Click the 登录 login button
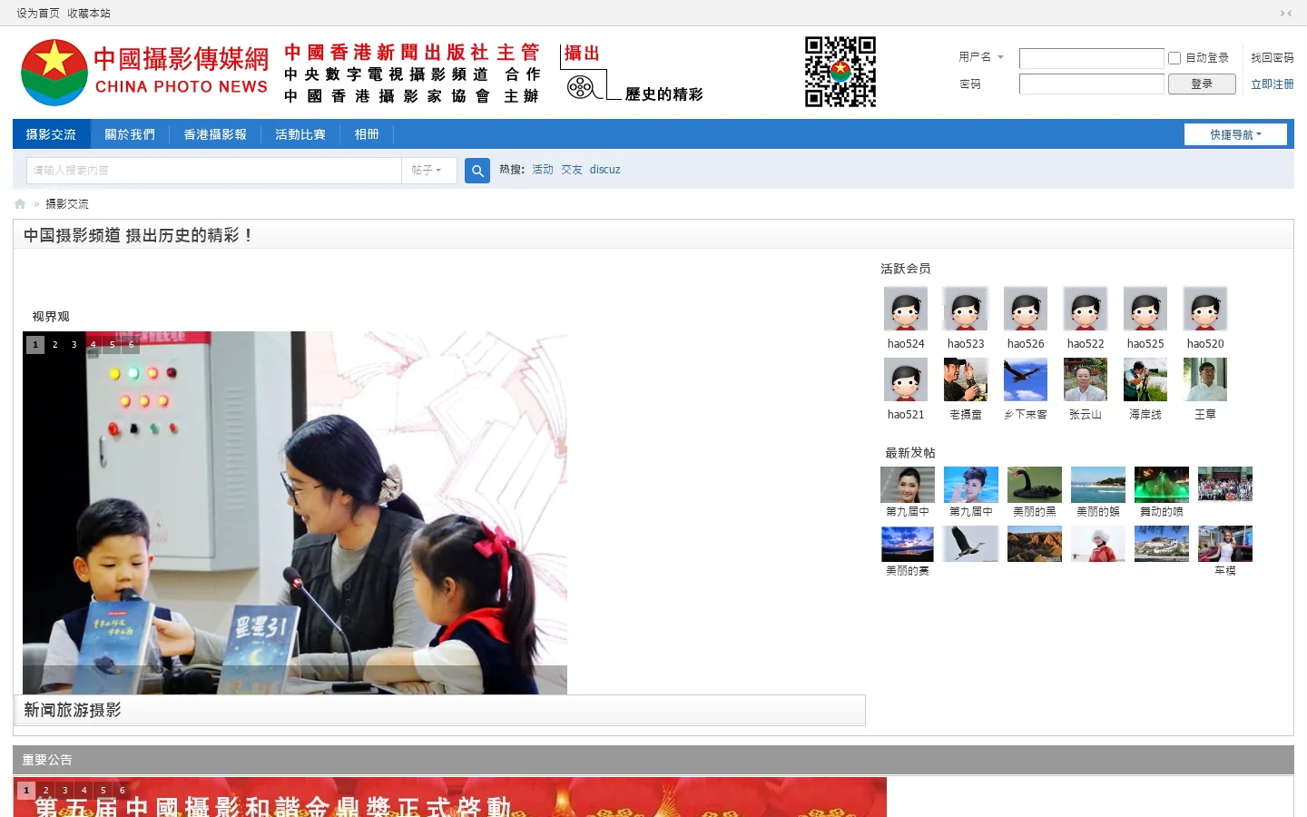This screenshot has width=1307, height=817. pyautogui.click(x=1202, y=84)
